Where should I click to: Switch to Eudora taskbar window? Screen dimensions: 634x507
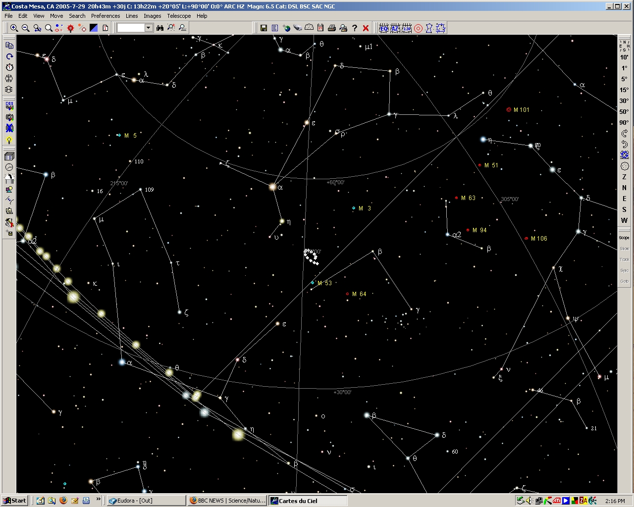click(146, 501)
